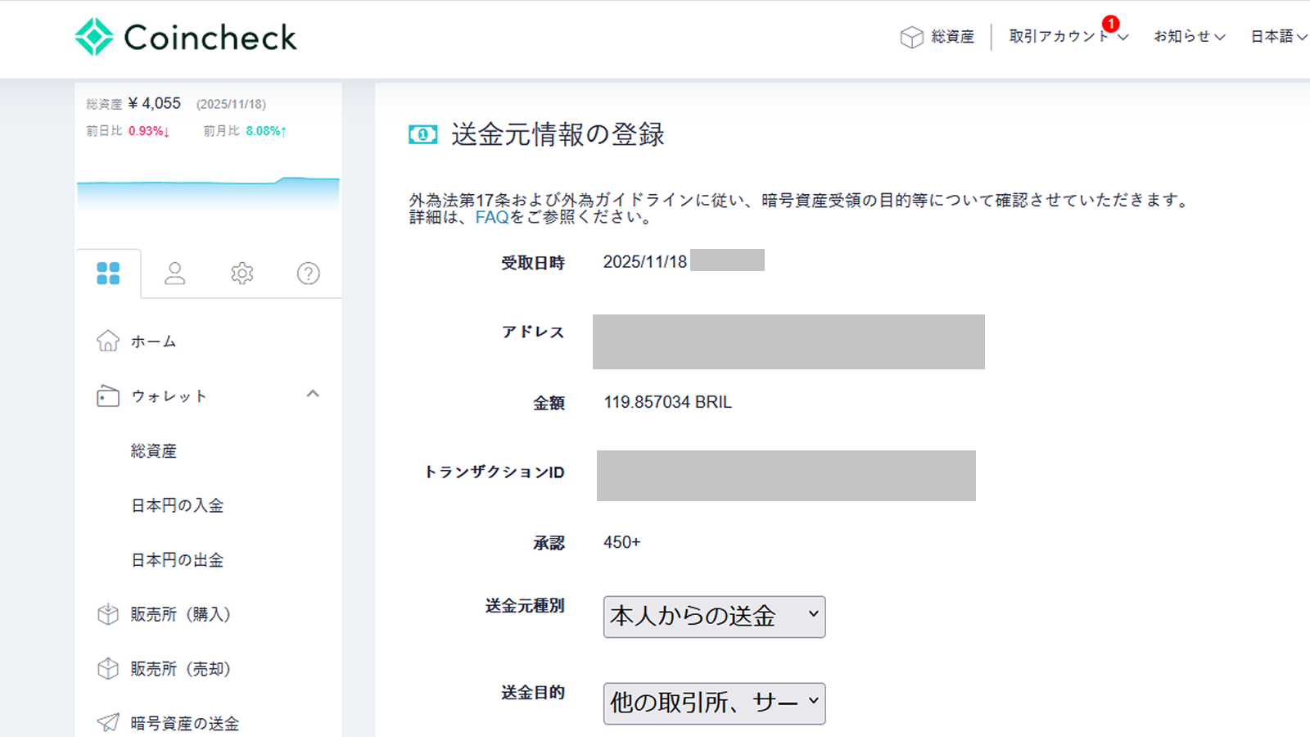Click the paper plane icon beside 暗号資産の送金

pyautogui.click(x=107, y=722)
